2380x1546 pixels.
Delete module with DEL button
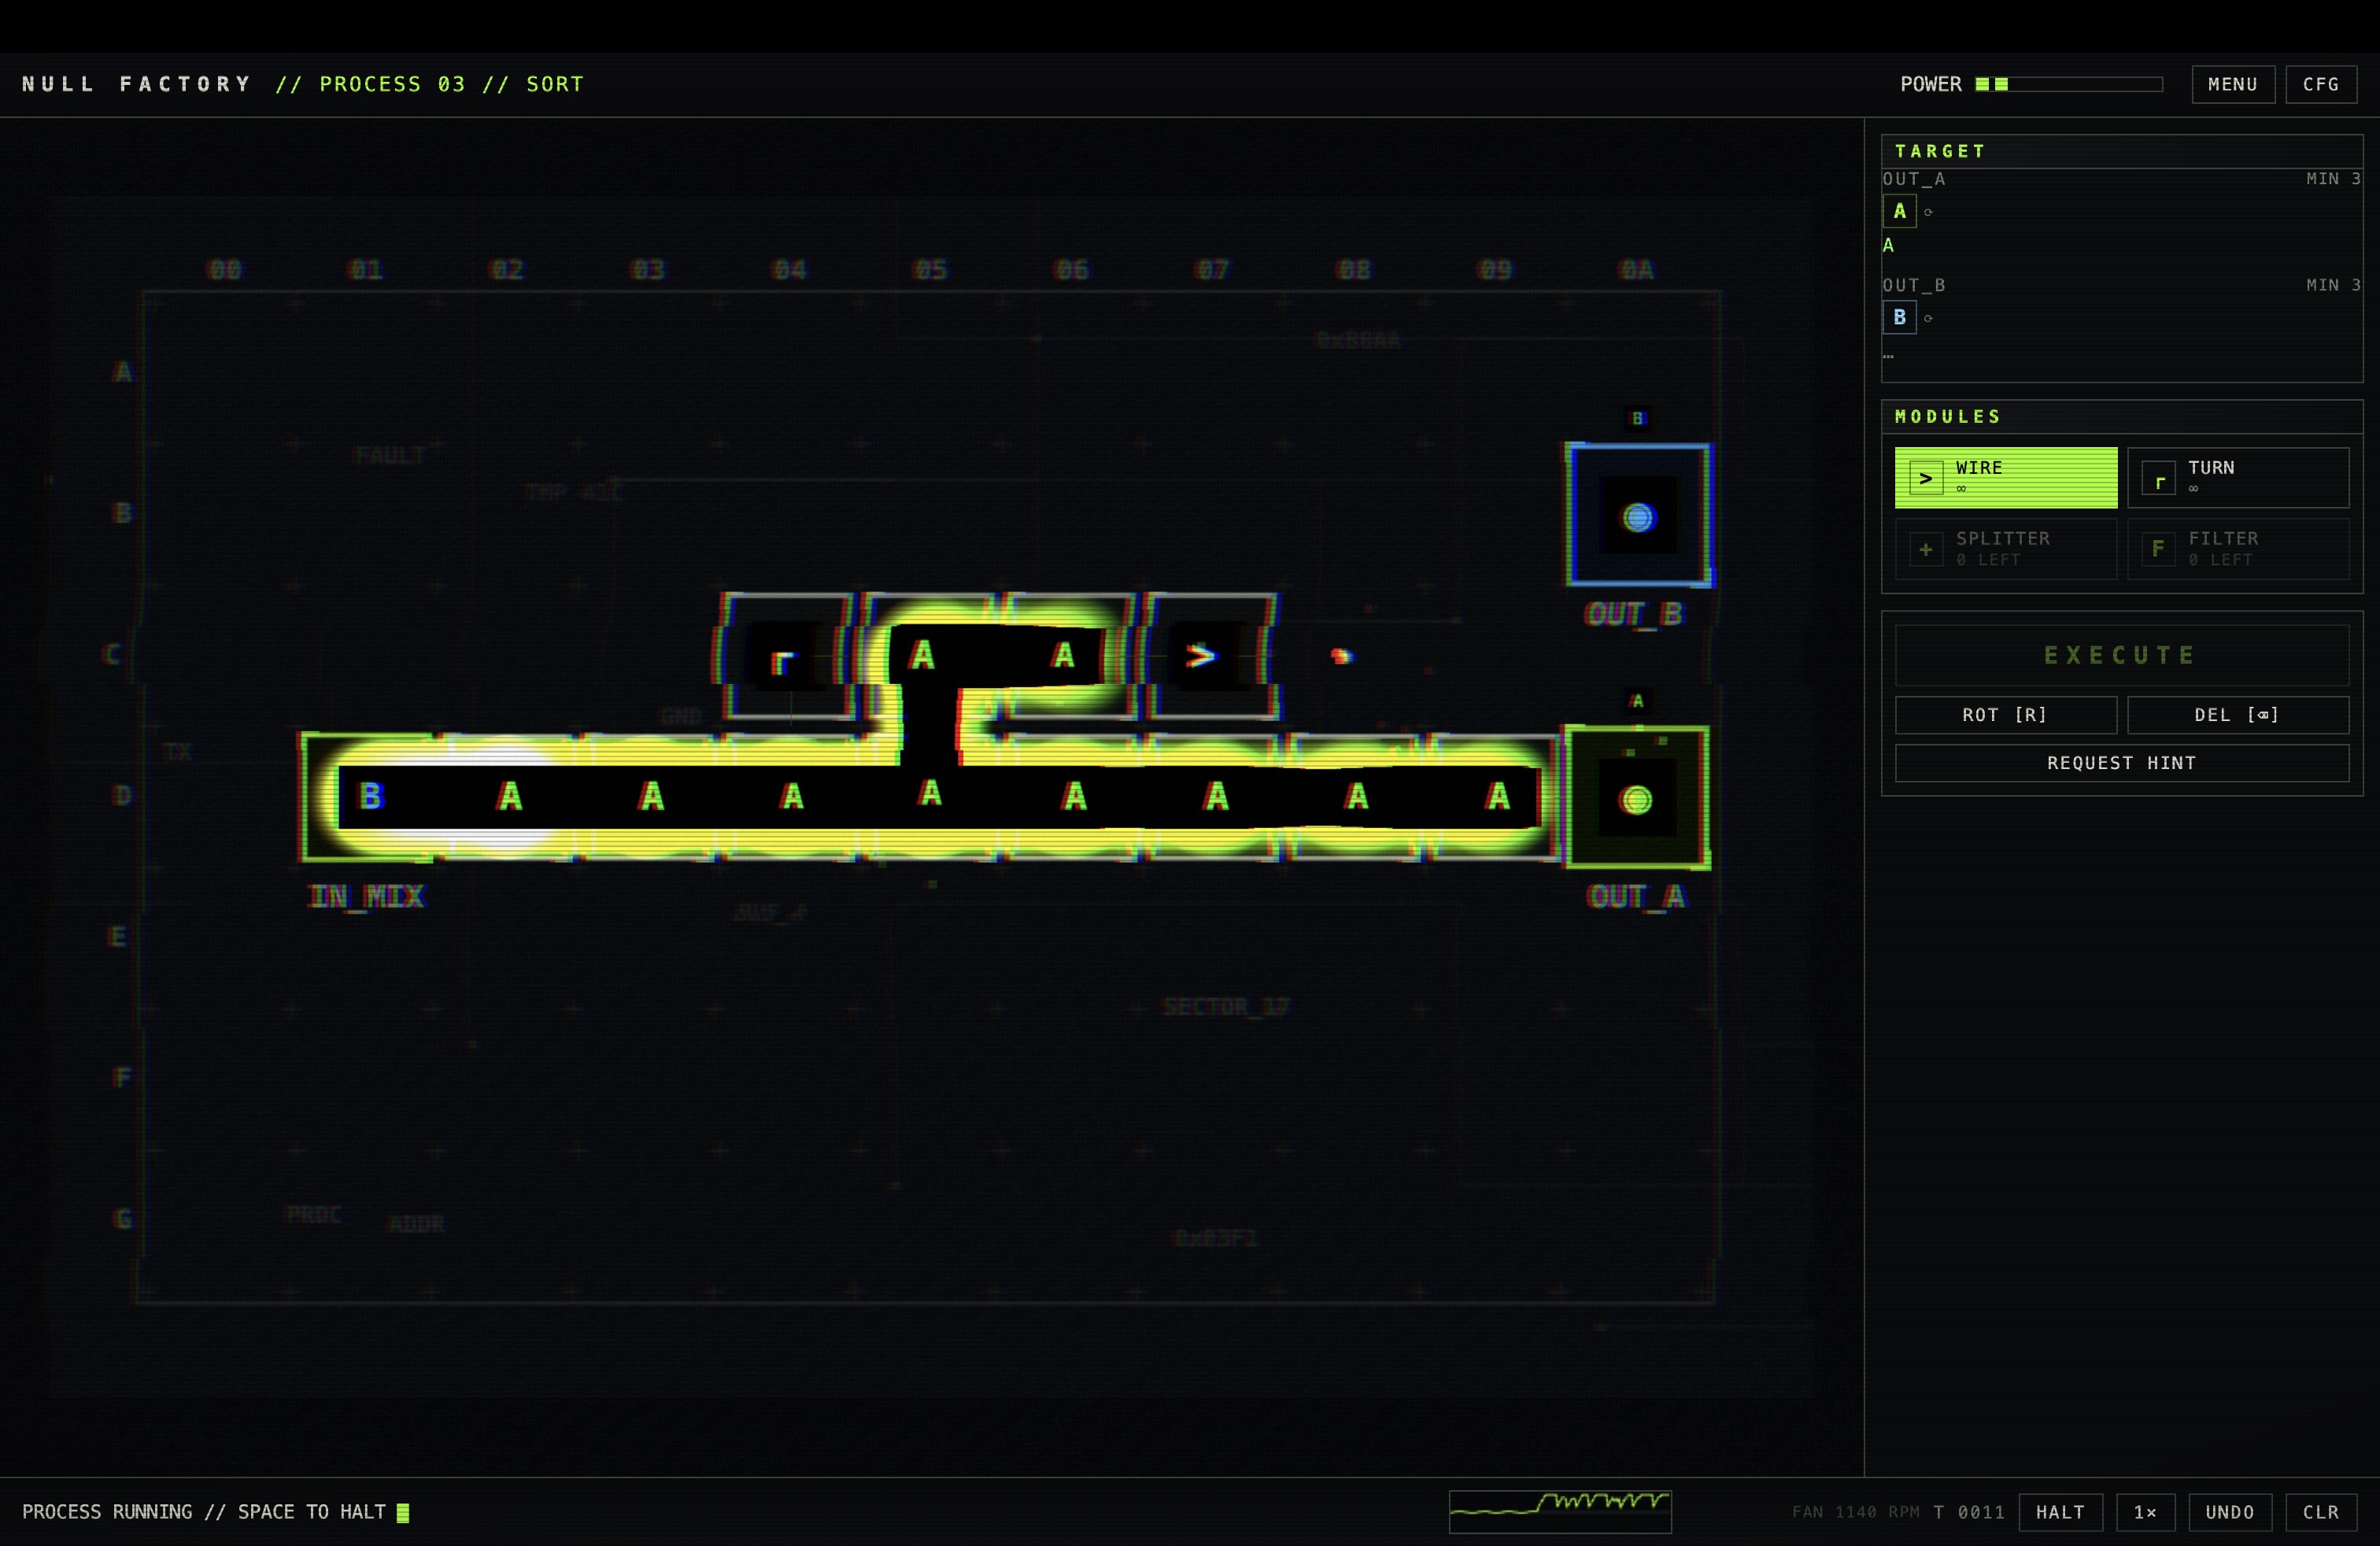[x=2238, y=715]
